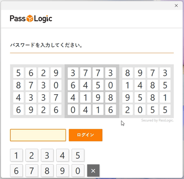
Task: Close the PassLogic dialog window
Action: [x=176, y=6]
